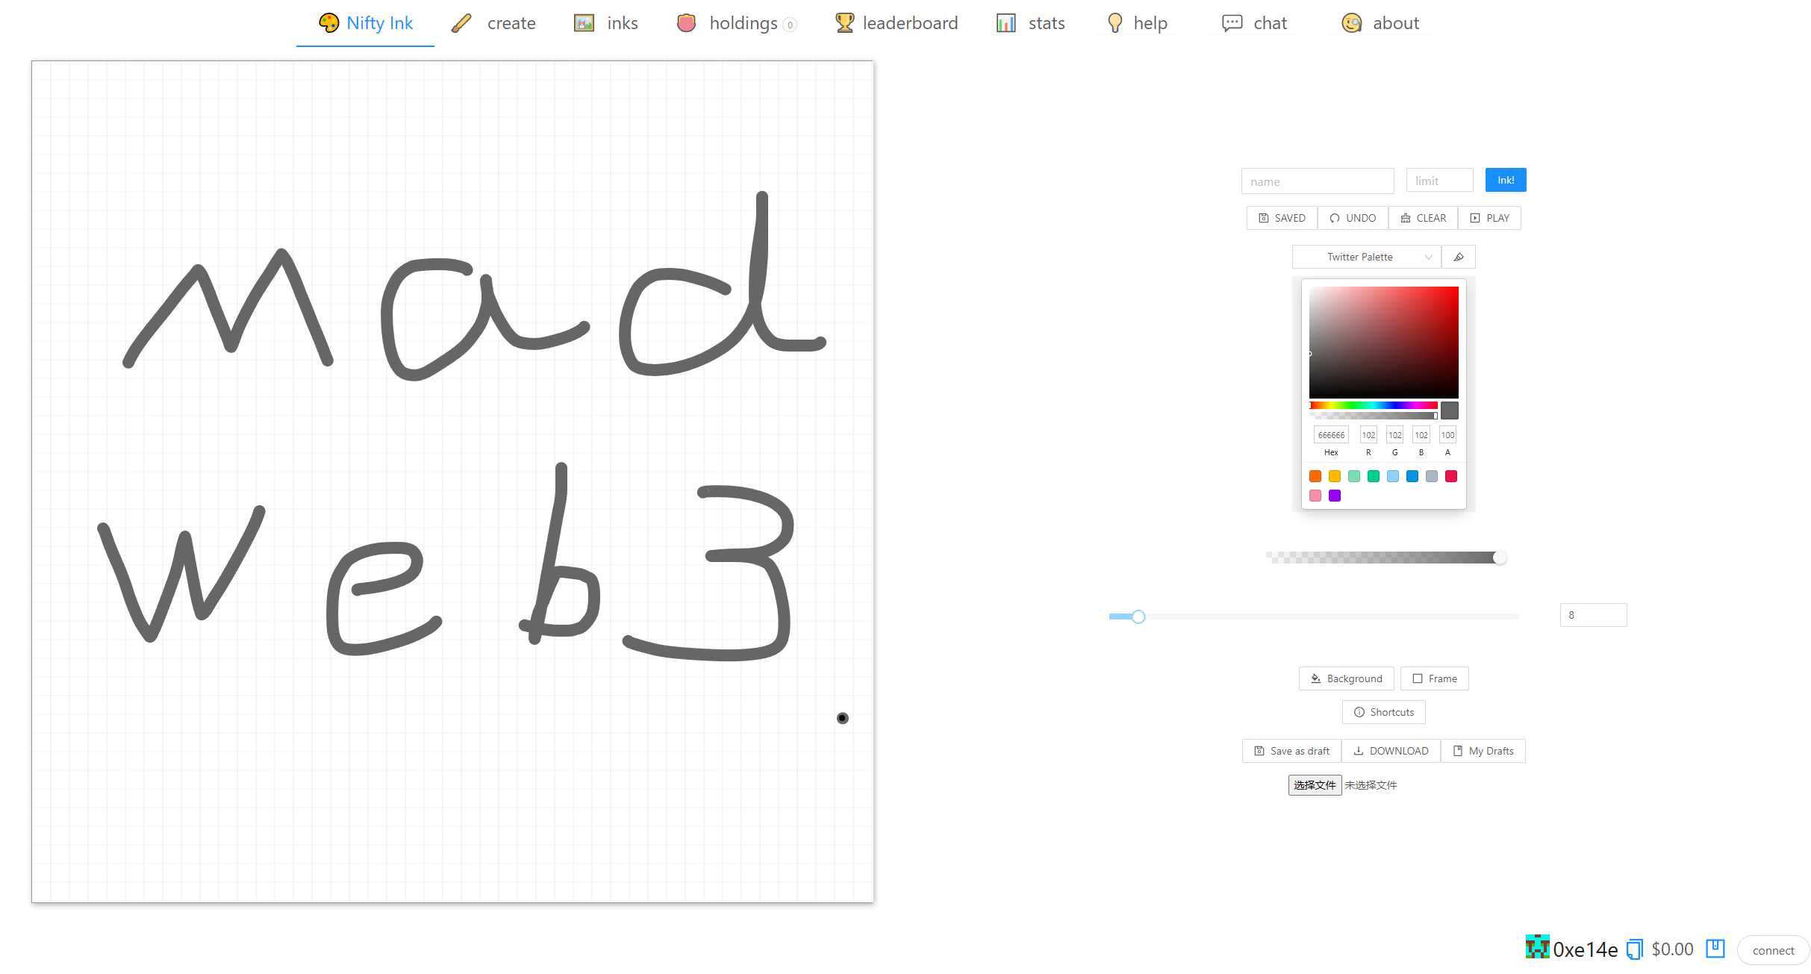Click the blue Ink! button
This screenshot has width=1811, height=974.
(x=1505, y=180)
